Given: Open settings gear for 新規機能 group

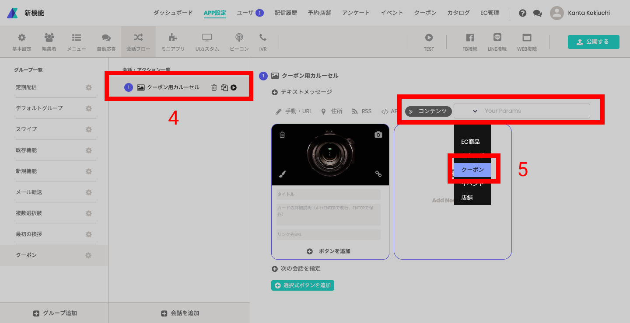Looking at the screenshot, I should [89, 171].
